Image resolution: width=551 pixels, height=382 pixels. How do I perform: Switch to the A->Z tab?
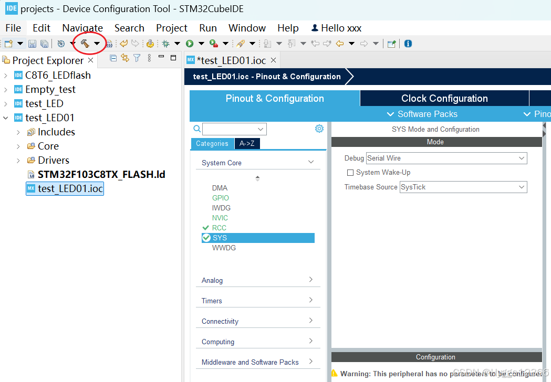pyautogui.click(x=247, y=143)
